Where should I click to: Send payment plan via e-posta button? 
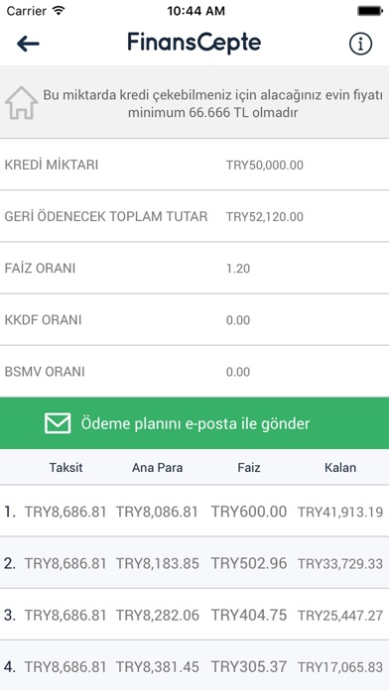(194, 423)
